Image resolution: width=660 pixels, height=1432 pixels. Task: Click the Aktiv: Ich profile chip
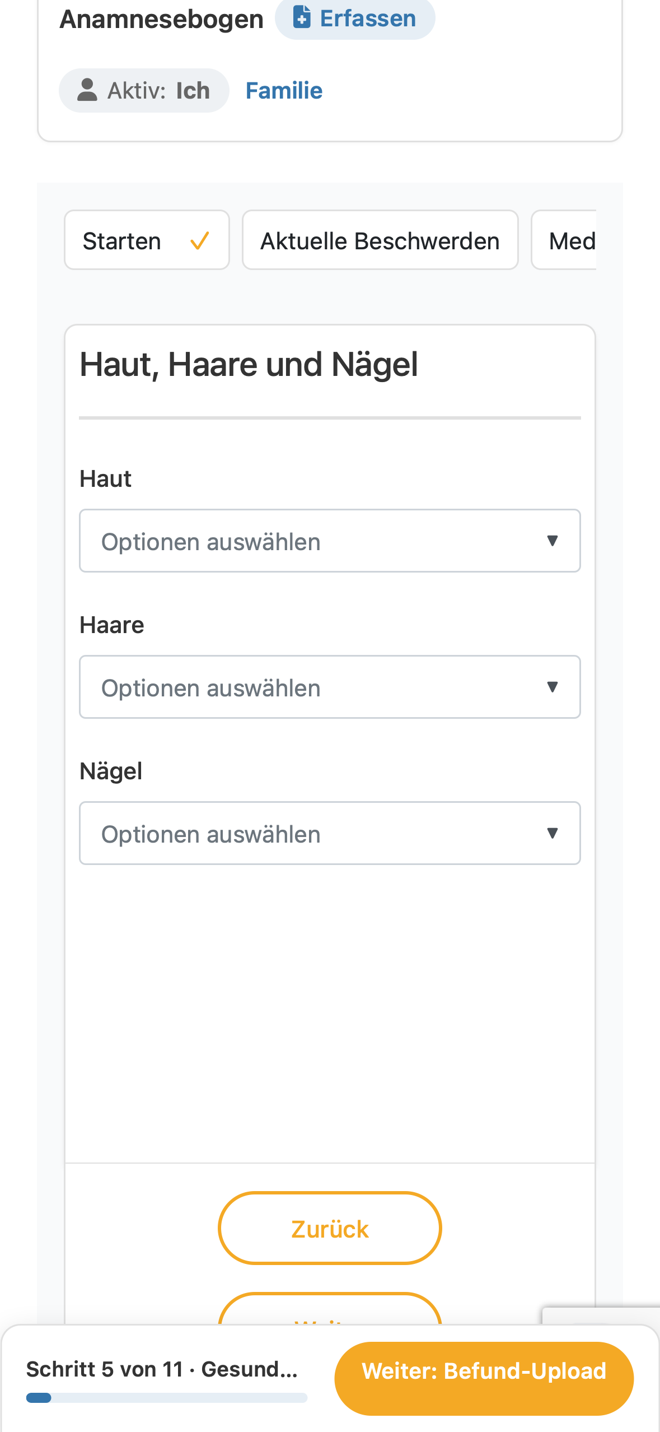click(144, 90)
